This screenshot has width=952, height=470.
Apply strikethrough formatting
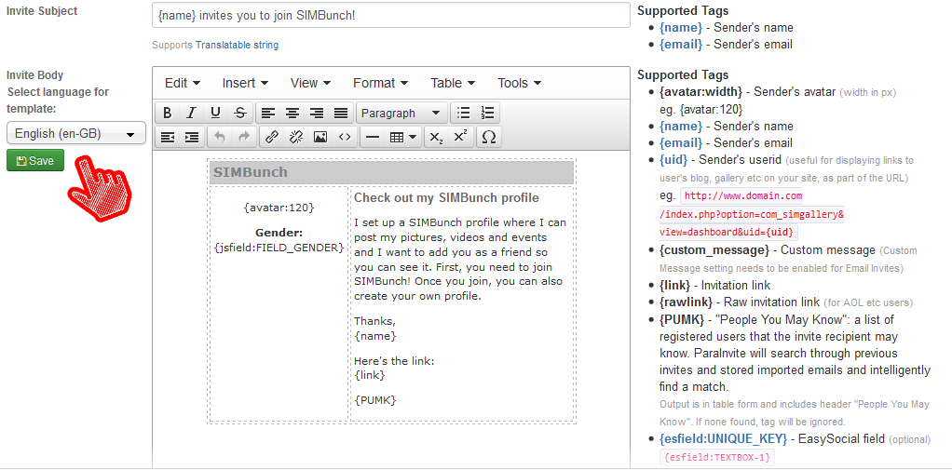[240, 113]
